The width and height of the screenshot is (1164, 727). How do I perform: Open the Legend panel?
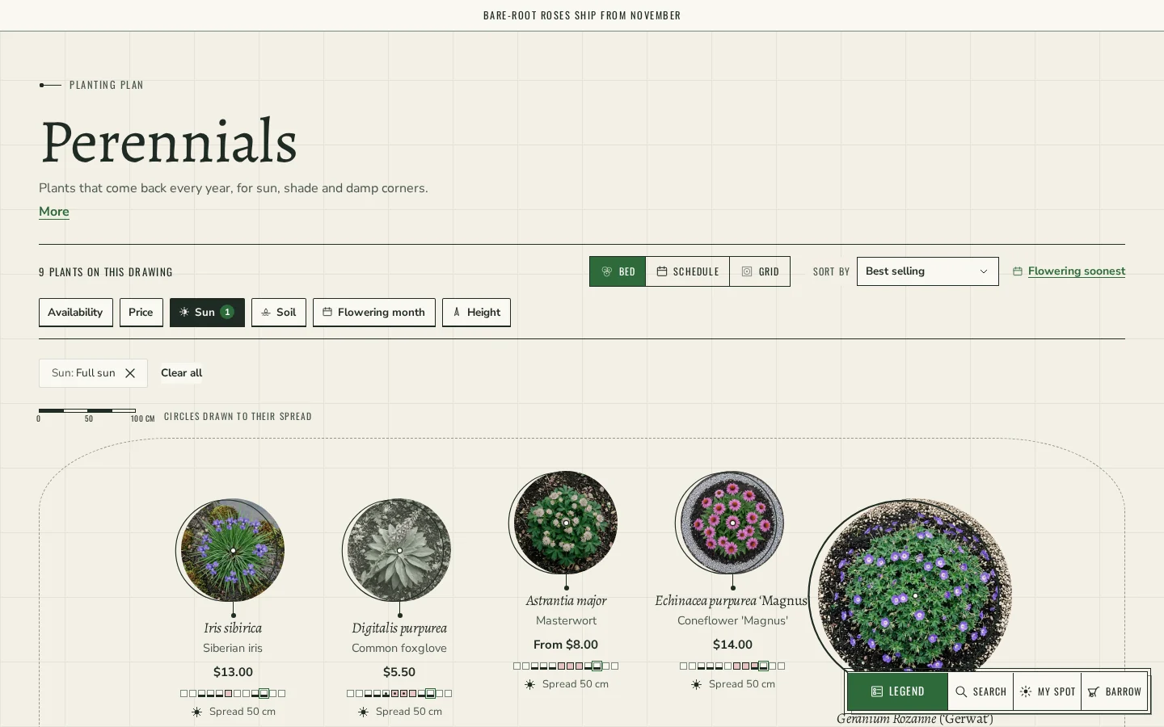coord(898,691)
